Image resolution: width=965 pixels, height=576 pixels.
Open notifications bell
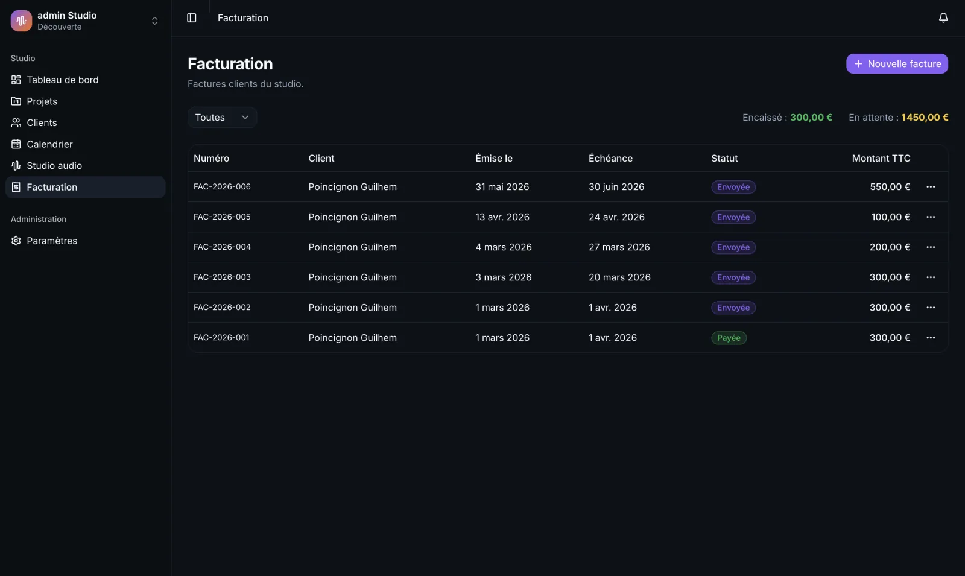point(943,18)
